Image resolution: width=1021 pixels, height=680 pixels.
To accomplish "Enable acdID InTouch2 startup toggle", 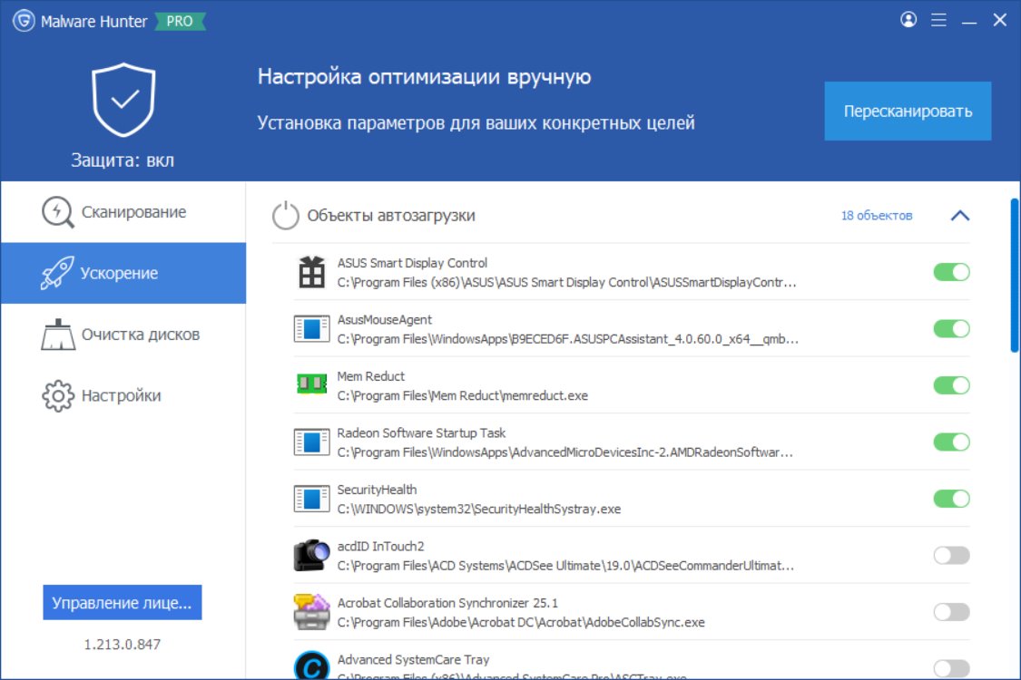I will pyautogui.click(x=951, y=555).
